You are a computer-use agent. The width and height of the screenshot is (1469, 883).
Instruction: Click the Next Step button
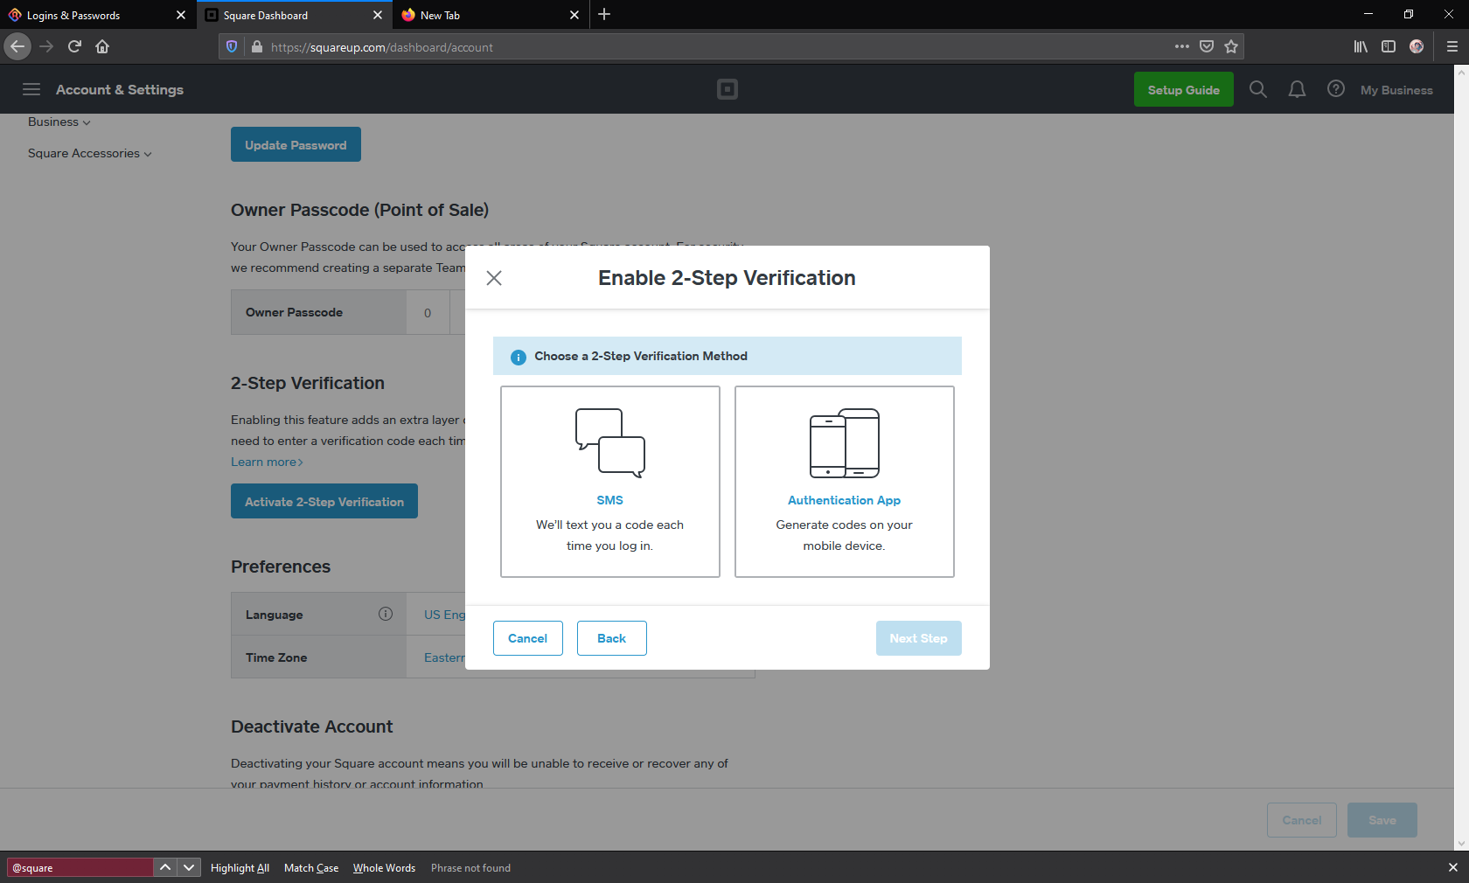click(x=919, y=638)
